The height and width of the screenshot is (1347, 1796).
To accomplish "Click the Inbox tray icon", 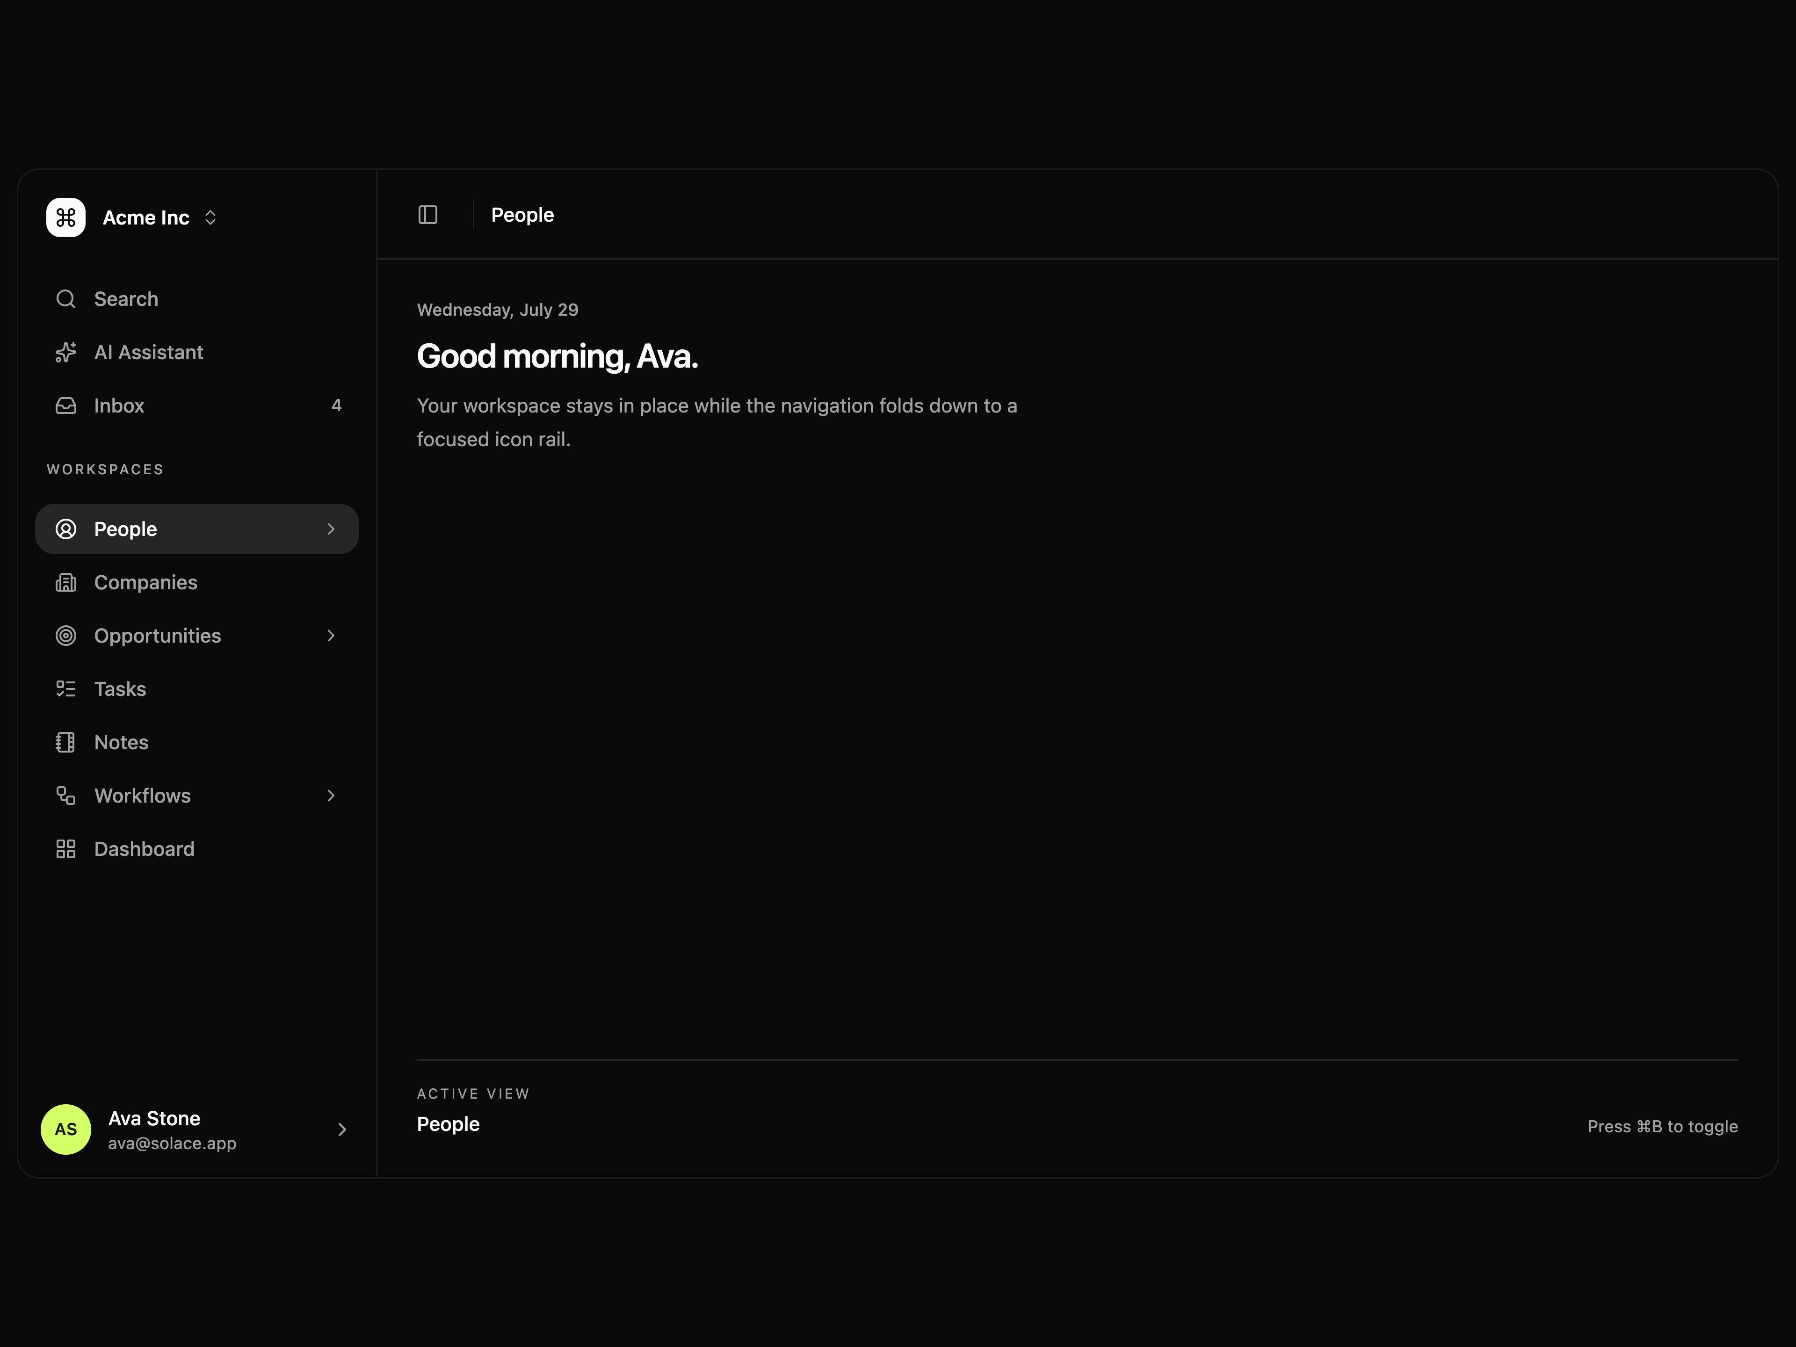I will [x=66, y=405].
